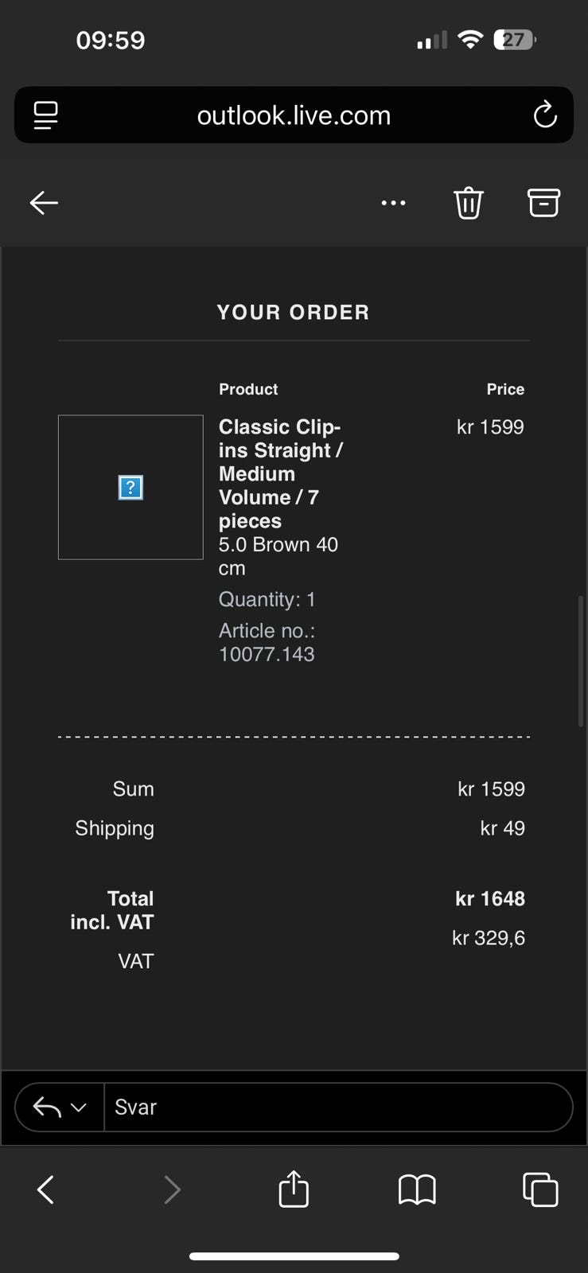The height and width of the screenshot is (1273, 588).
Task: Expand the reply options dropdown arrow
Action: (78, 1107)
